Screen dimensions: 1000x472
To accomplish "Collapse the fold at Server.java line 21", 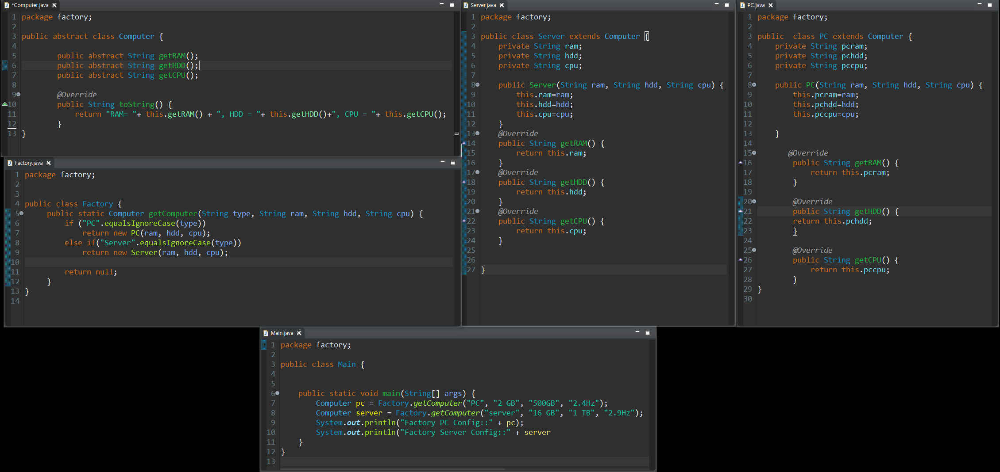I will coord(477,211).
